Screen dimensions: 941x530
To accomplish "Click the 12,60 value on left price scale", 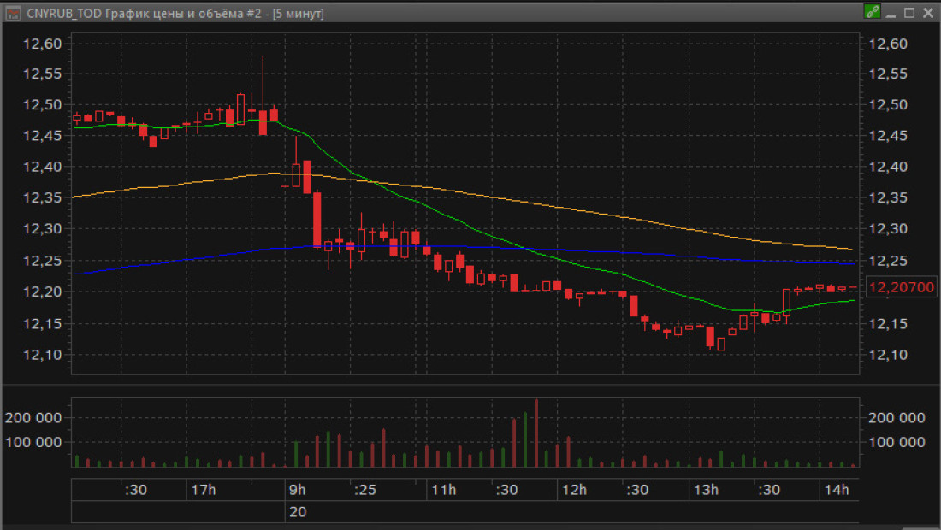I will [x=42, y=43].
